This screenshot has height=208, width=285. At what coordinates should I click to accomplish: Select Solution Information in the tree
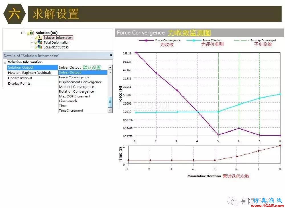tap(58, 38)
